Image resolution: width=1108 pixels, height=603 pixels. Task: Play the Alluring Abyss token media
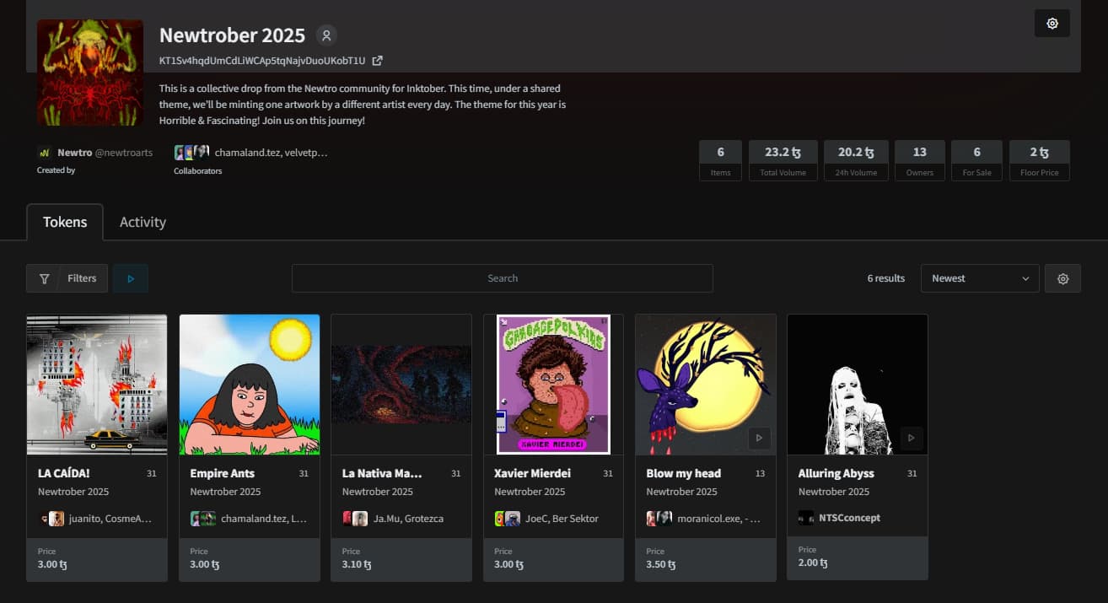click(911, 438)
